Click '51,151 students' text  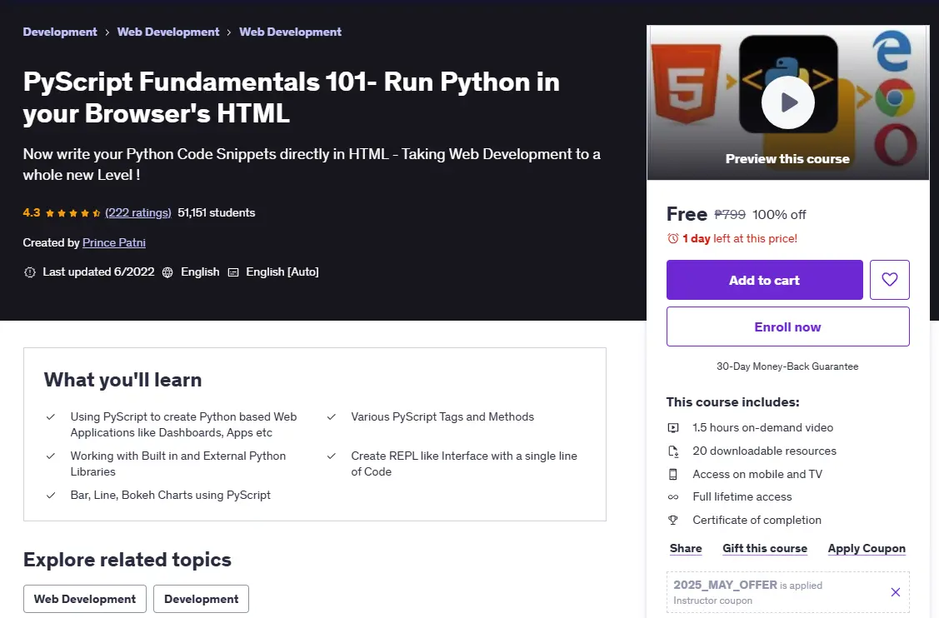click(x=216, y=212)
